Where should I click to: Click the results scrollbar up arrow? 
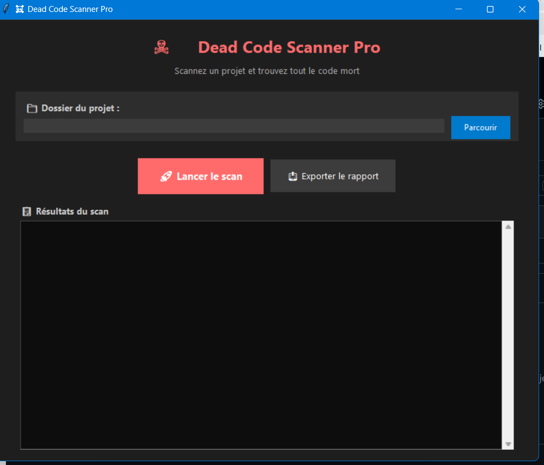pyautogui.click(x=508, y=227)
